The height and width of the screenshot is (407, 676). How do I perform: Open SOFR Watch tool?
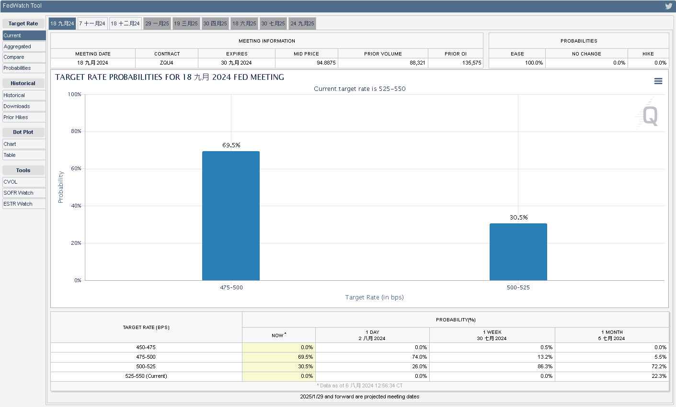(x=24, y=193)
